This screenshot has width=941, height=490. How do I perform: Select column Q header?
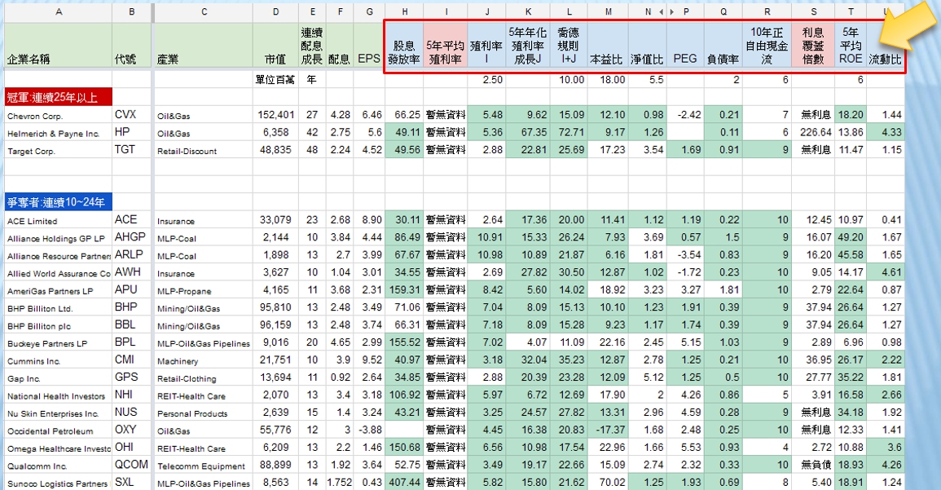coord(723,11)
